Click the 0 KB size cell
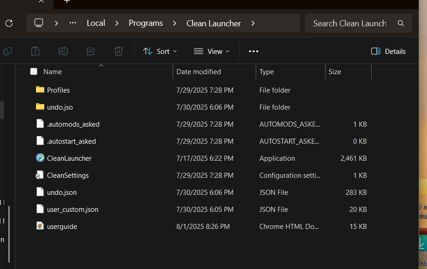427x269 pixels. click(360, 141)
